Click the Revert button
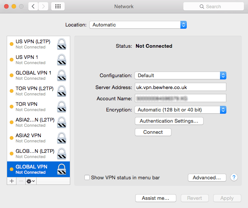248x208 pixels. pos(195,198)
